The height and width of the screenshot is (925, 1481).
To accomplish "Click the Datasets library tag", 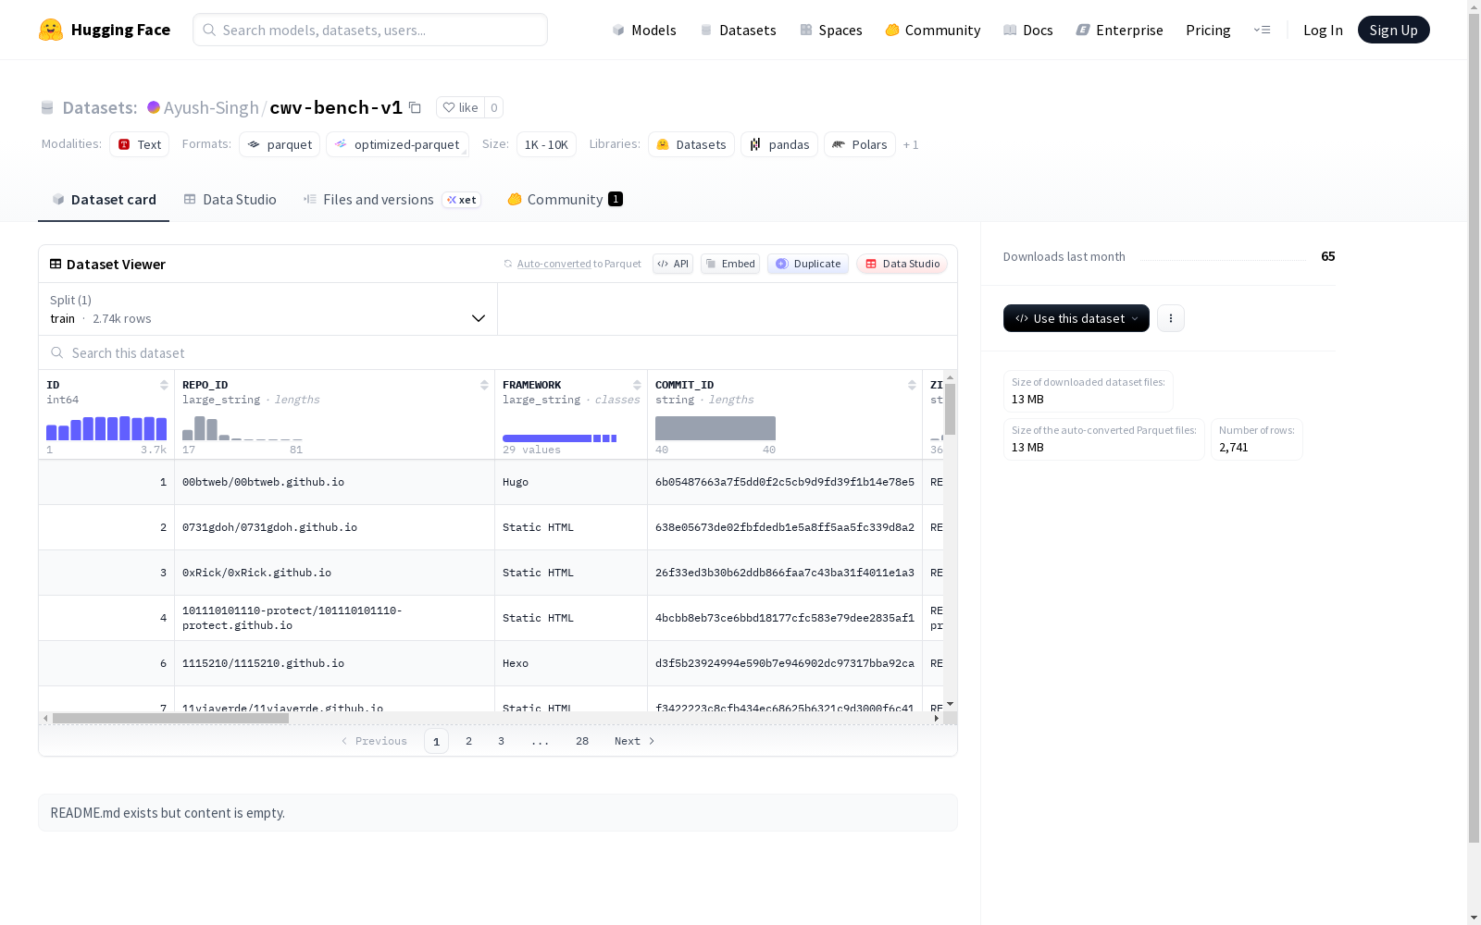I will (691, 144).
